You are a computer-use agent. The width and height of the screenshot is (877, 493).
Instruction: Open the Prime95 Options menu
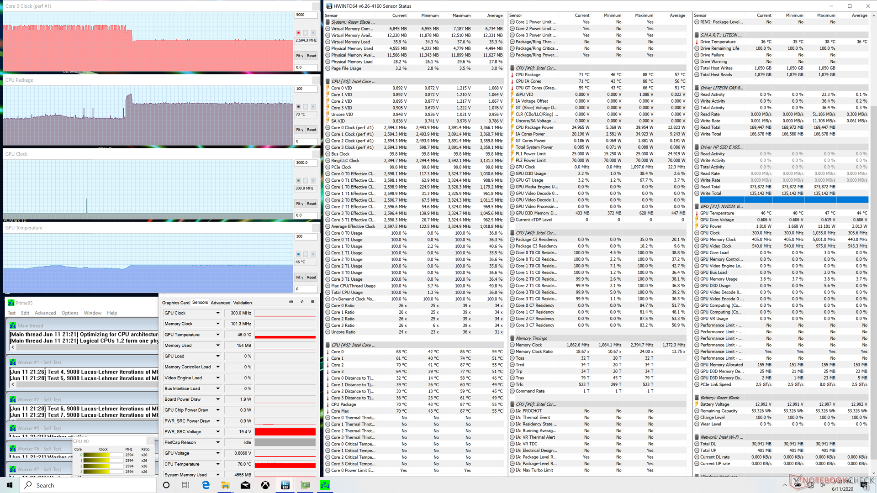70,313
